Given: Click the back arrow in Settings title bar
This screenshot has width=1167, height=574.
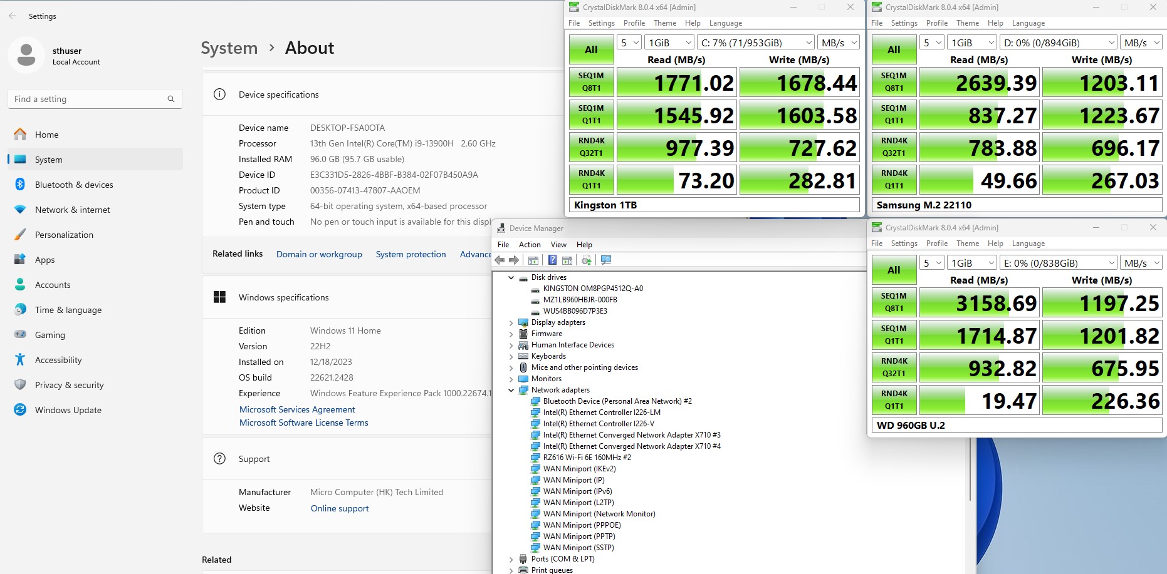Looking at the screenshot, I should pos(13,16).
